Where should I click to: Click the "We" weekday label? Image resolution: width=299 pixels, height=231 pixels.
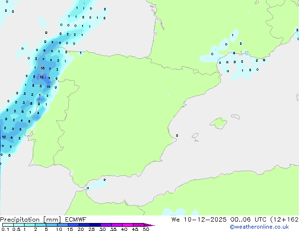(175, 220)
